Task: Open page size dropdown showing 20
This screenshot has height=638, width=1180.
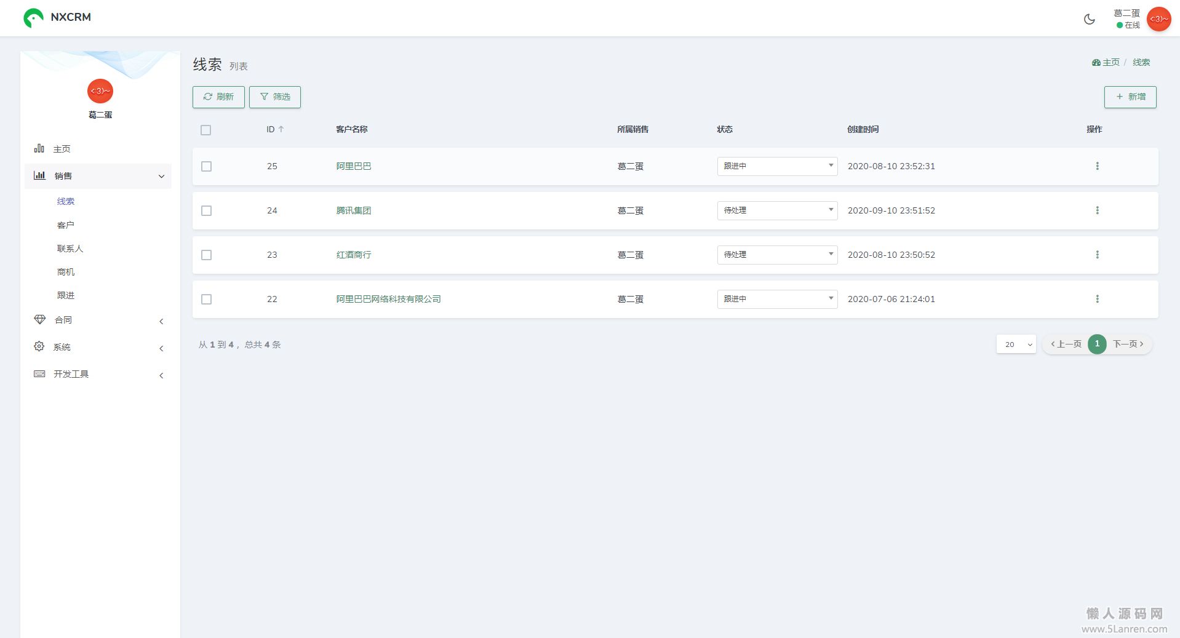Action: 1016,345
